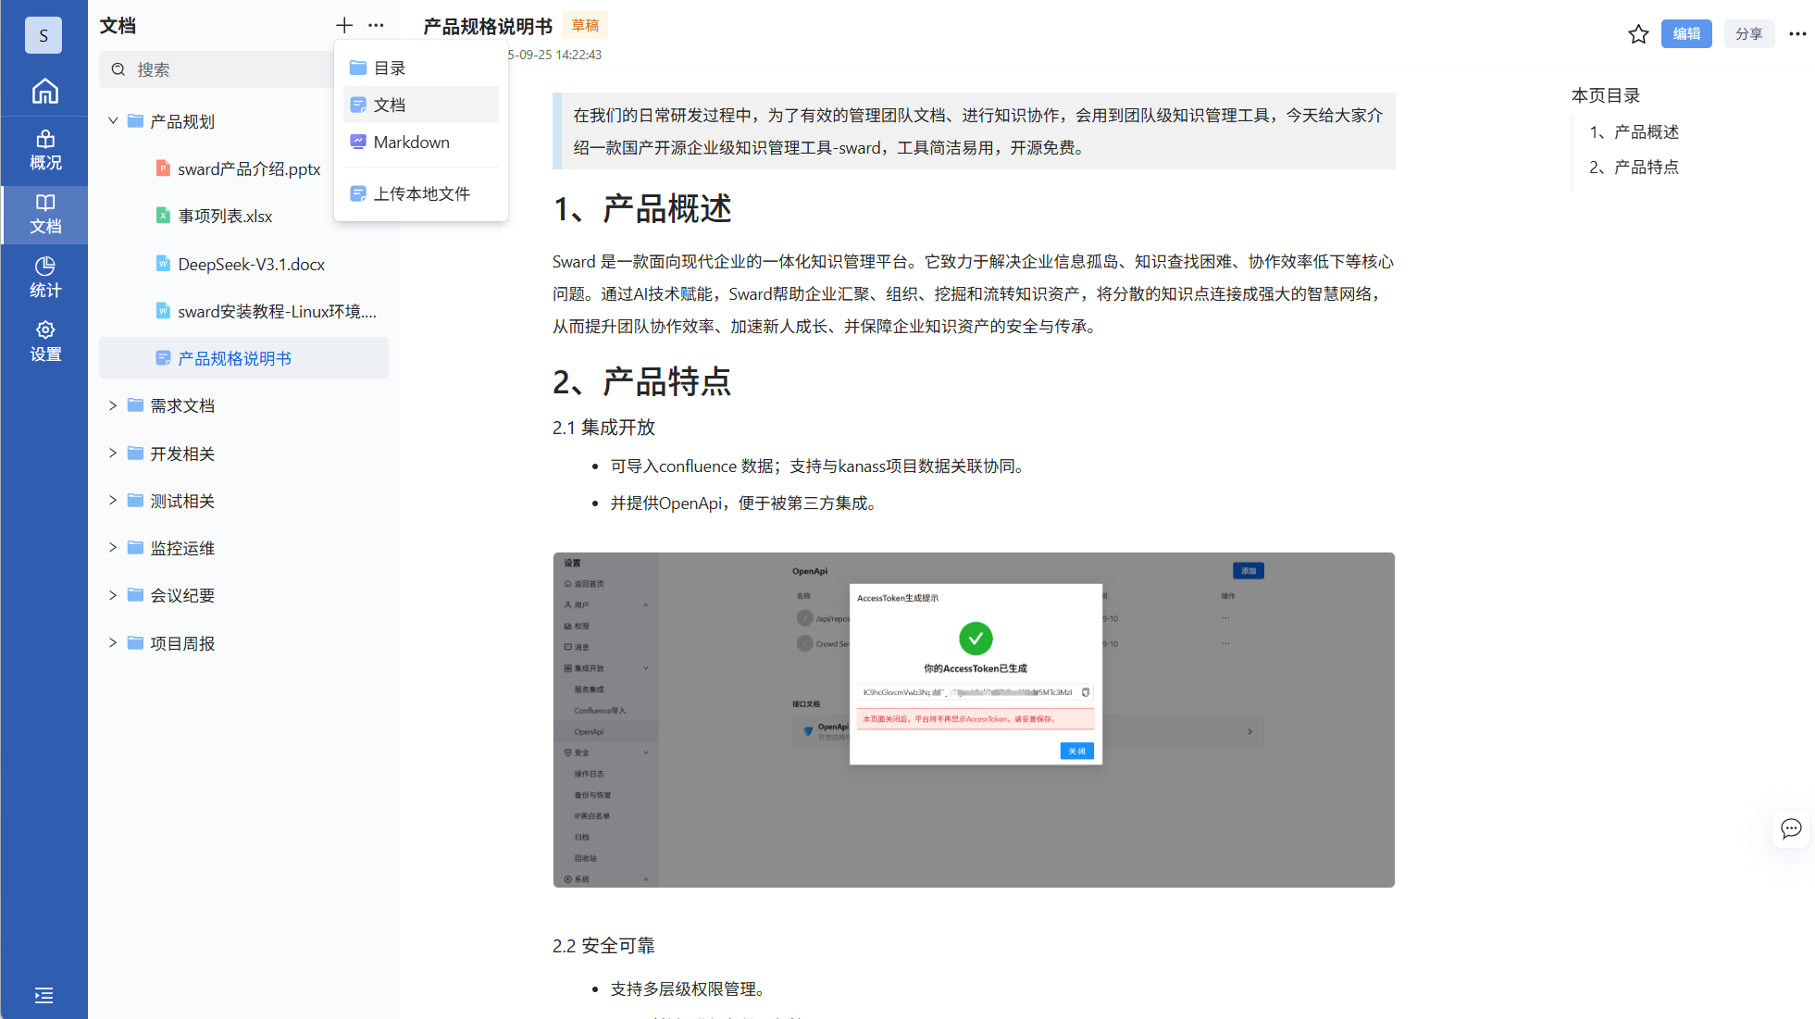Expand the 监控运维 folder

pos(113,548)
